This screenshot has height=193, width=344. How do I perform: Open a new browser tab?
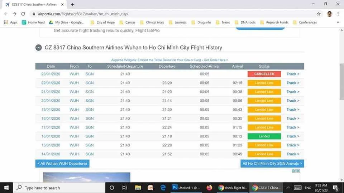pos(72,4)
